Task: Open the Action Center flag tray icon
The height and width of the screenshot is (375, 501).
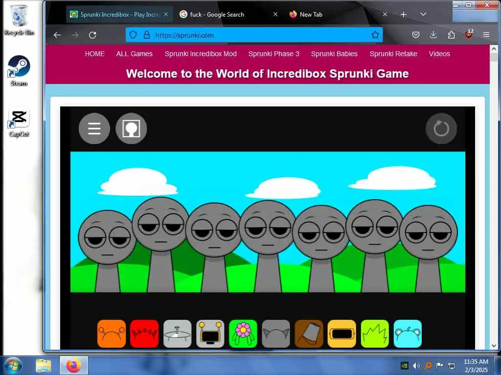Action: 440,365
